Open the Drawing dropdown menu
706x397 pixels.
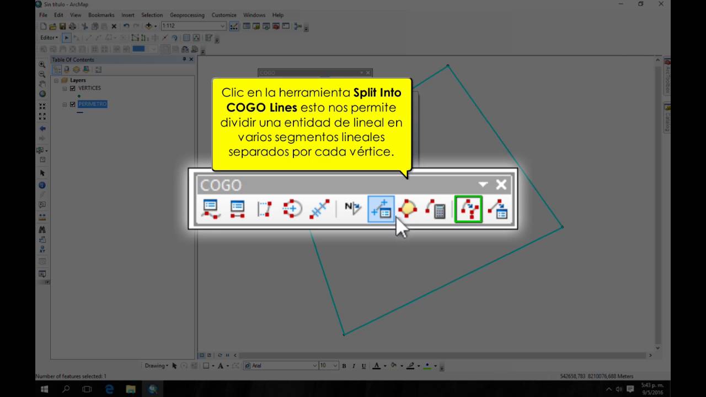click(x=157, y=366)
